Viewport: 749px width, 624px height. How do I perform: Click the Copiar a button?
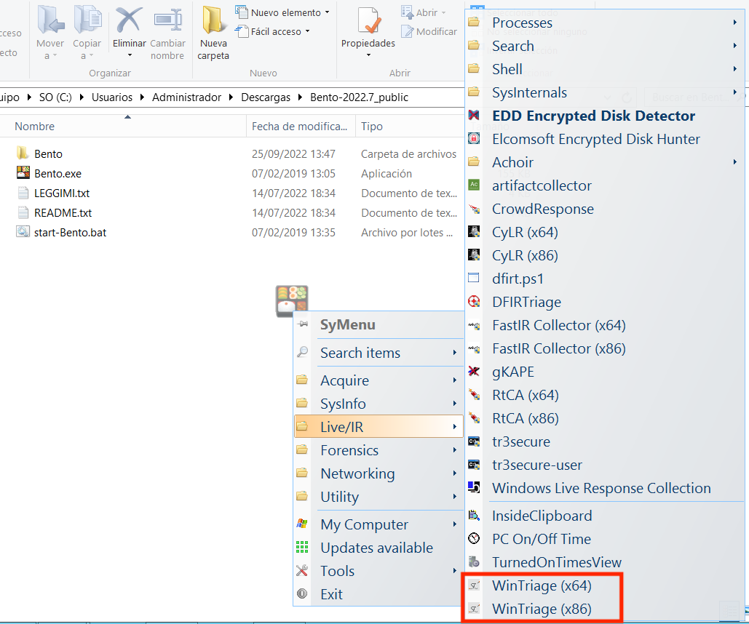(x=87, y=33)
